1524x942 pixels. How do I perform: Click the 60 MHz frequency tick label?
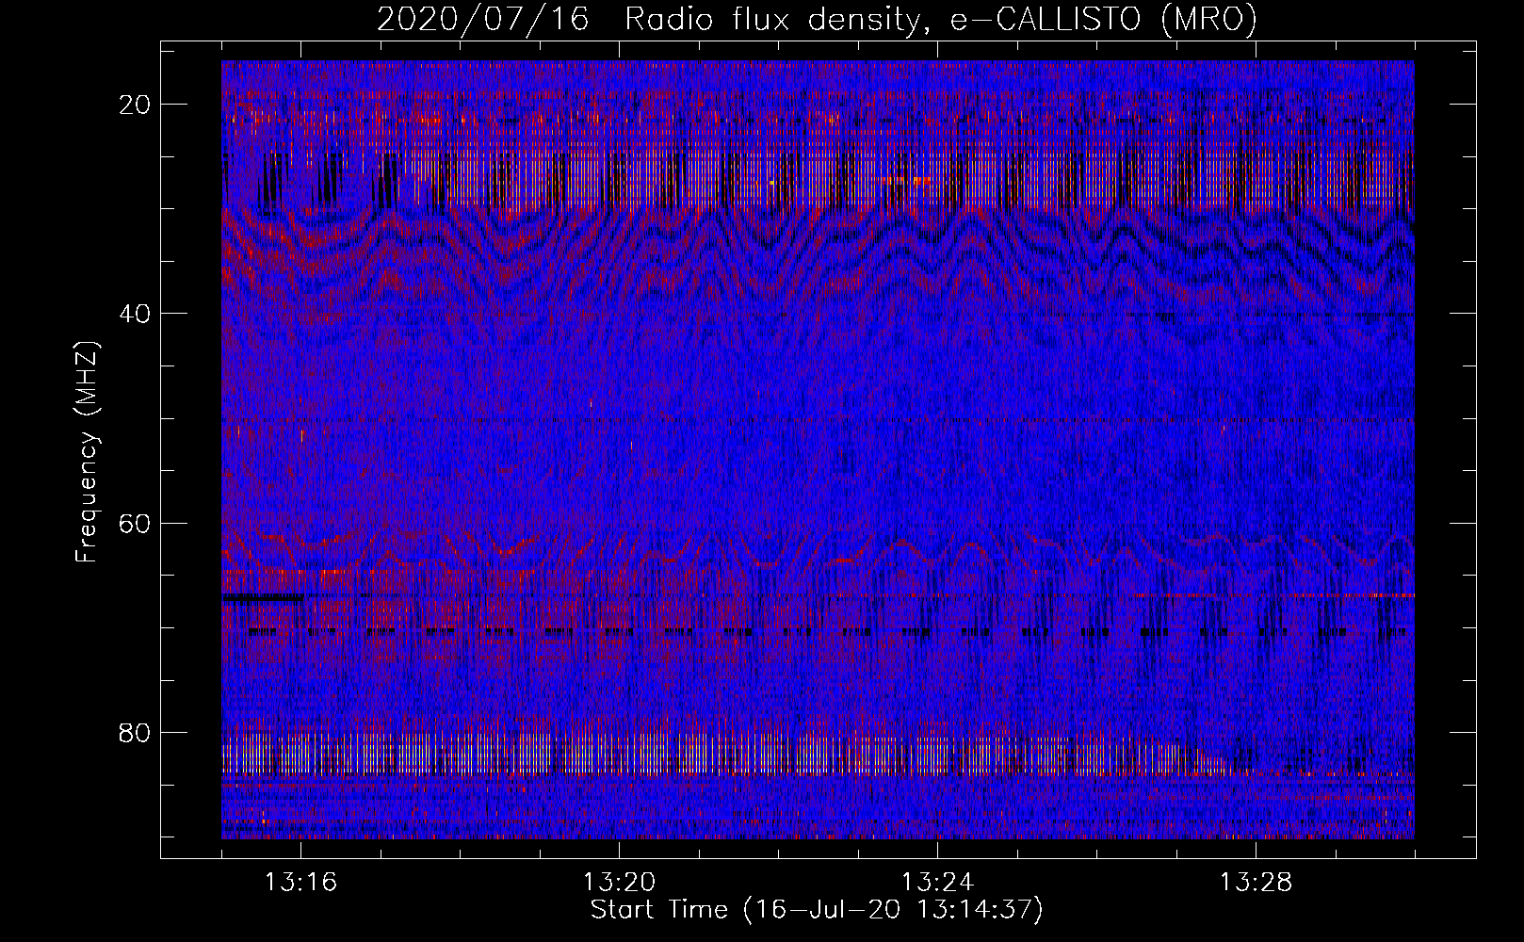click(136, 523)
